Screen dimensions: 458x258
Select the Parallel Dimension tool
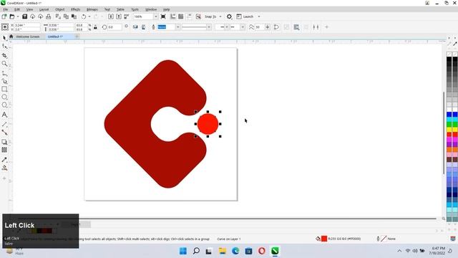(4, 124)
